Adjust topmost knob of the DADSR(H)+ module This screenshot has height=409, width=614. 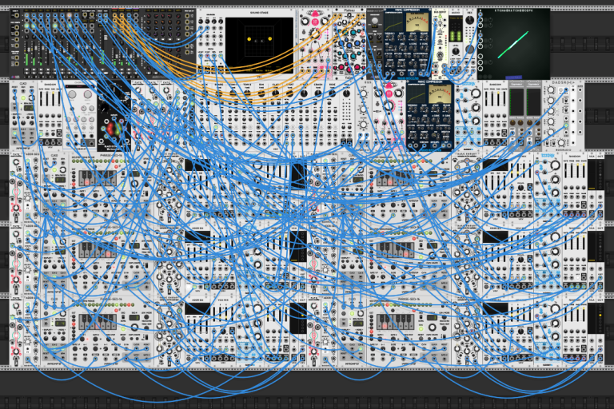(x=551, y=91)
